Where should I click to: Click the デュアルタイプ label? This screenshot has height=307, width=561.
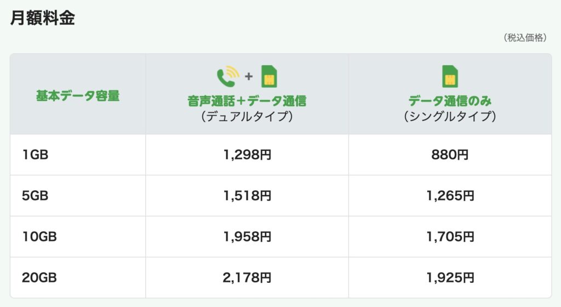(x=247, y=117)
